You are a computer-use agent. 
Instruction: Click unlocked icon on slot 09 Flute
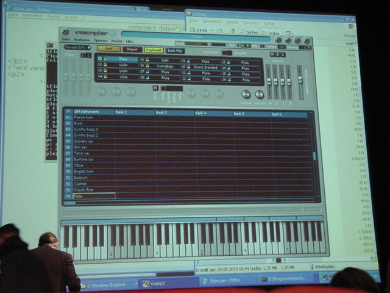[x=189, y=61]
